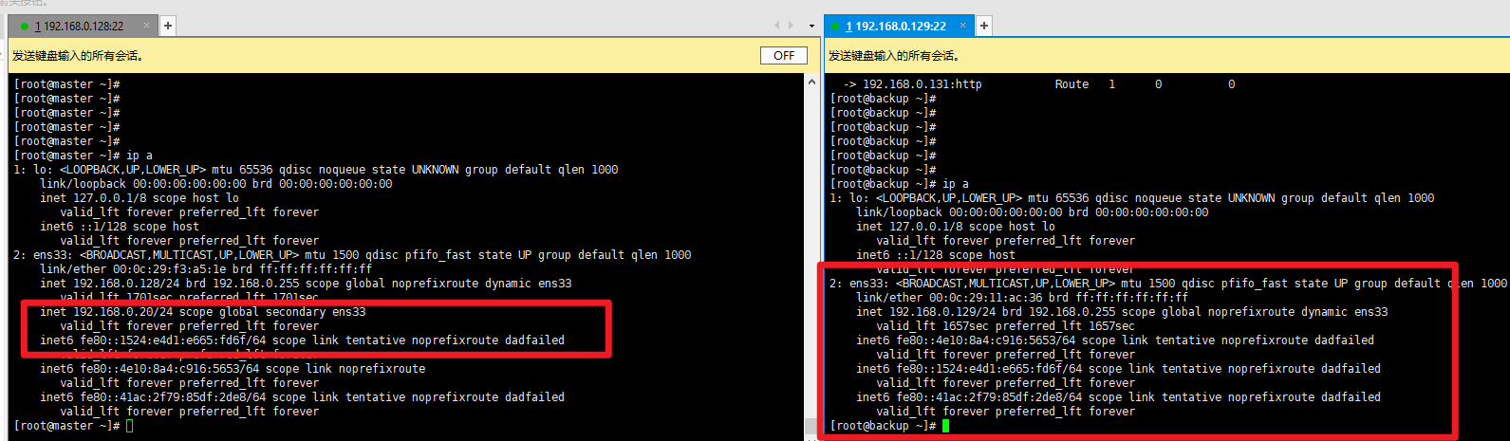Image resolution: width=1510 pixels, height=441 pixels.
Task: Focus the last root@master prompt line
Action: pyautogui.click(x=66, y=426)
